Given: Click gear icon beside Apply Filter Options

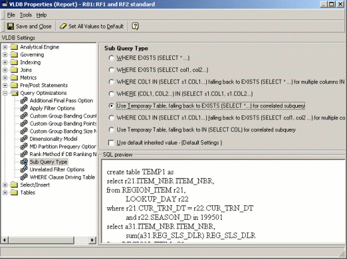Looking at the screenshot, I should pos(24,108).
